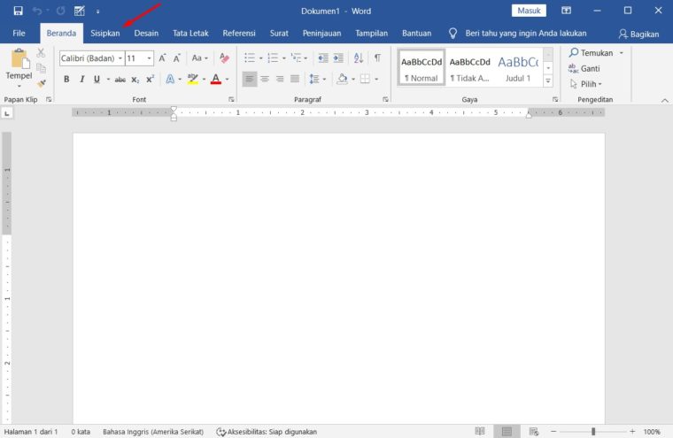Click the Beri tahu yang ingin Anda lakukan box
Viewport: 673px width, 438px height.
tap(526, 34)
